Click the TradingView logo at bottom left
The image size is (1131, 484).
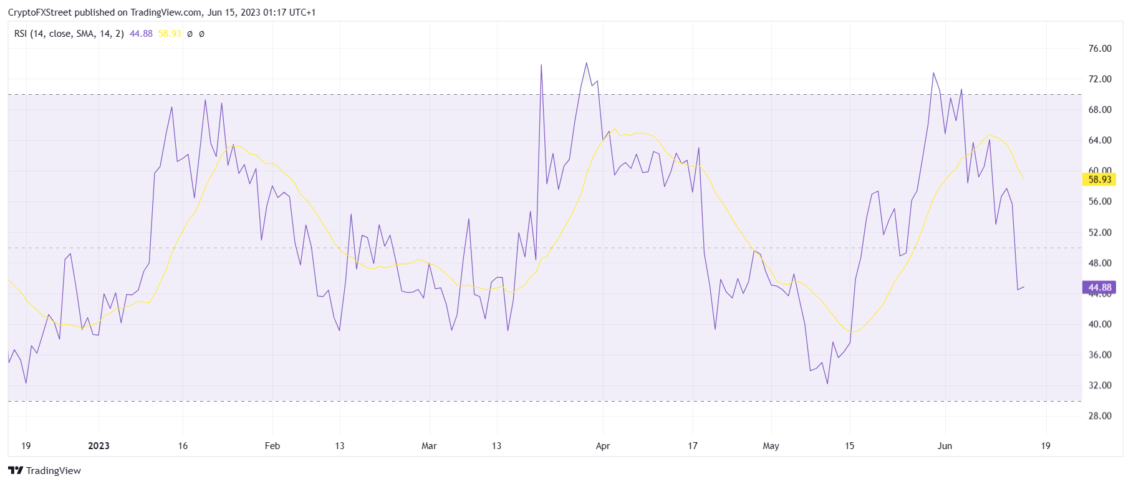click(x=45, y=470)
